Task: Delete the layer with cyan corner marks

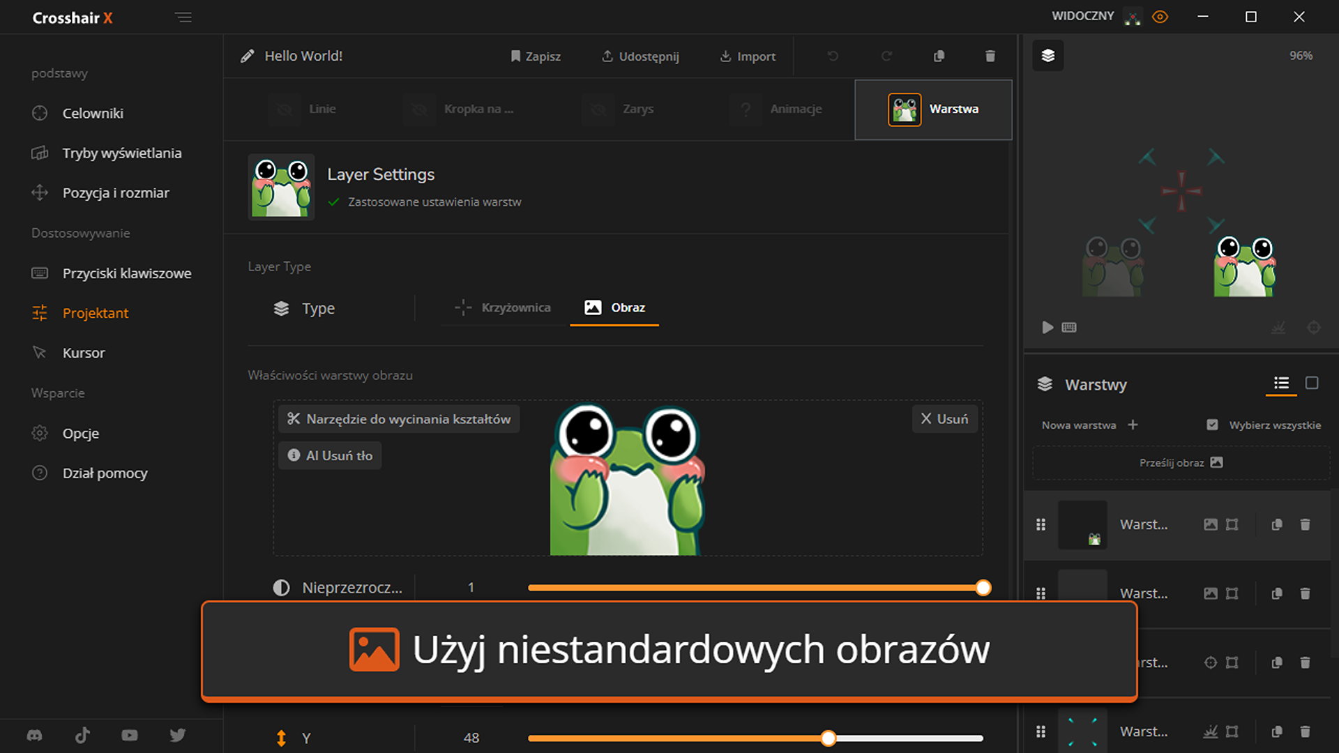Action: (x=1306, y=731)
